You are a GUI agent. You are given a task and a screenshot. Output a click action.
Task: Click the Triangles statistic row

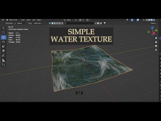coord(14,42)
